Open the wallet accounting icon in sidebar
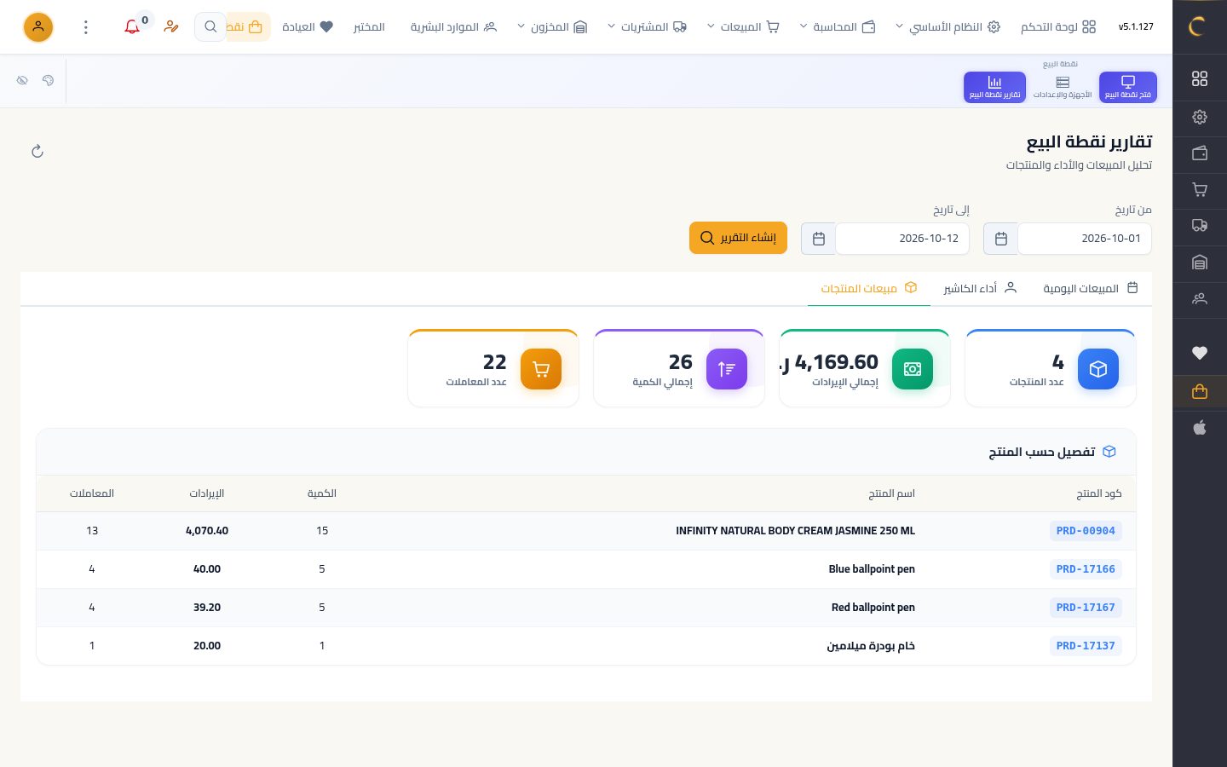Screen dimensions: 1227x767 1200,153
